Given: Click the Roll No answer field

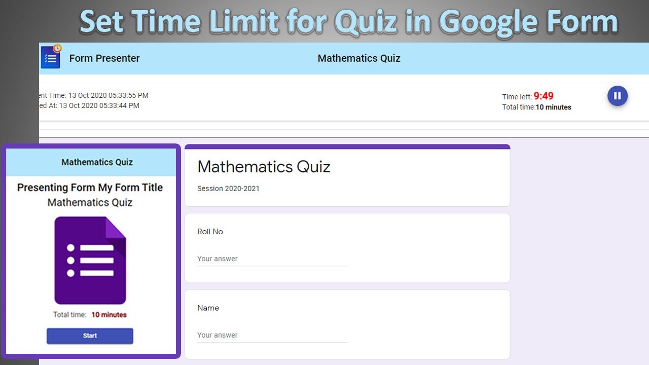Looking at the screenshot, I should click(272, 259).
